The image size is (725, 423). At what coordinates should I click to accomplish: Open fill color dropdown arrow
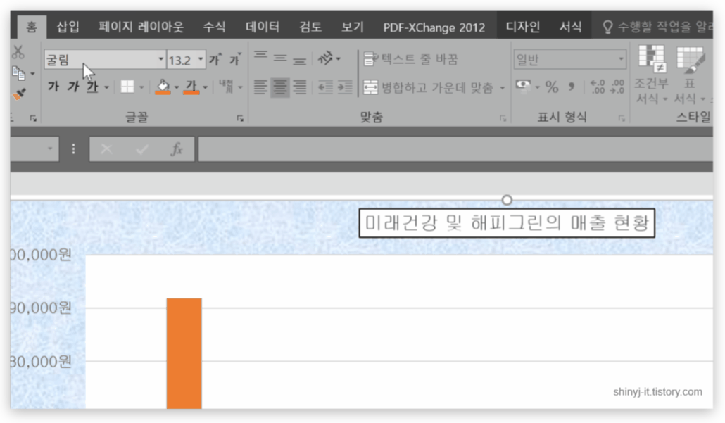[x=177, y=87]
